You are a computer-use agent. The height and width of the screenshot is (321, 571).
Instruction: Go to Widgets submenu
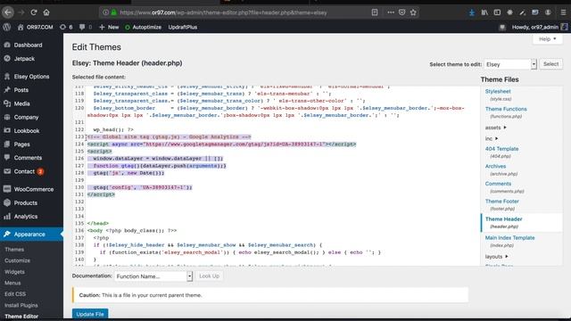[14, 272]
